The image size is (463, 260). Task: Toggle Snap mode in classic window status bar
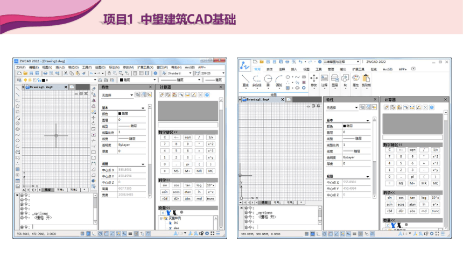[82, 234]
